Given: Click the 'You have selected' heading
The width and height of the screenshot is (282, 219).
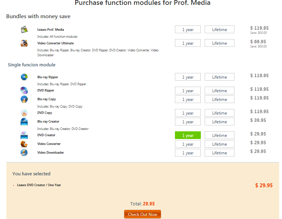Looking at the screenshot, I should (x=31, y=174).
